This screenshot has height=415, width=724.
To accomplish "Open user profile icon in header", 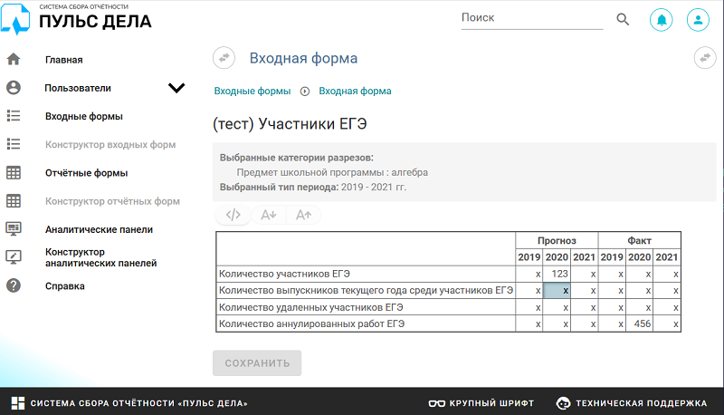I will point(698,20).
